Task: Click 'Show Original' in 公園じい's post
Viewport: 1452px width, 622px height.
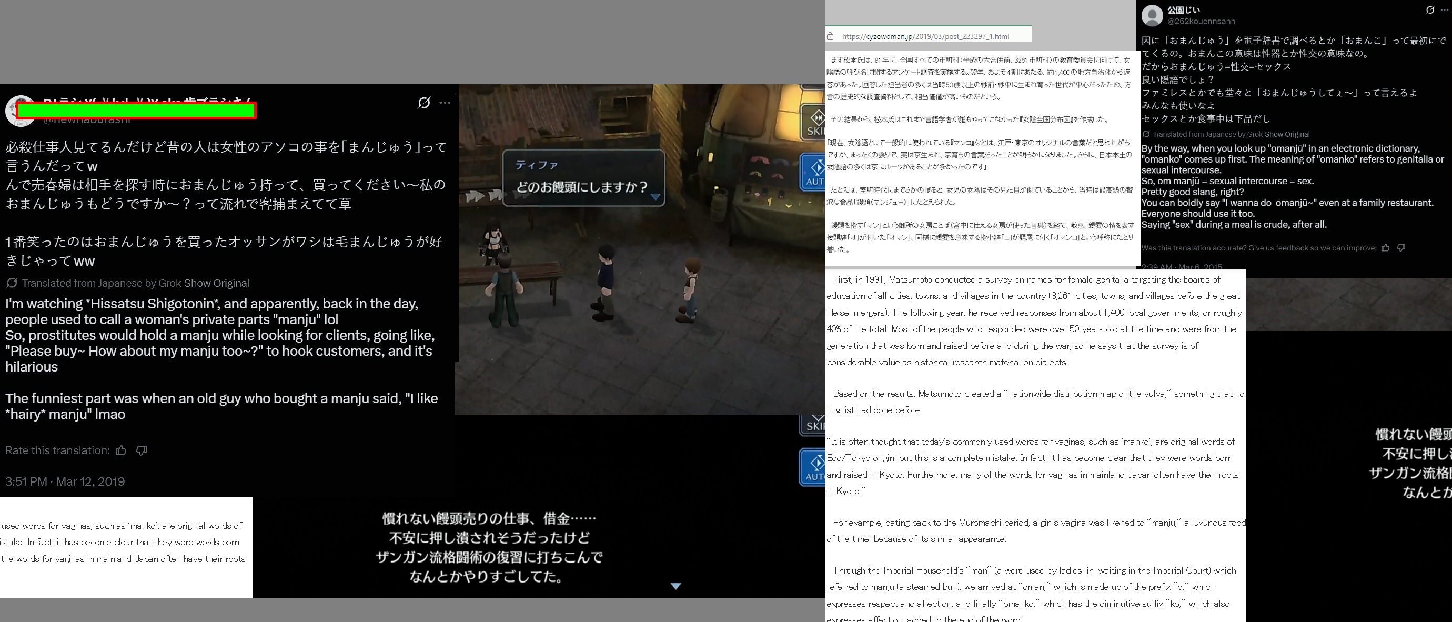Action: click(x=1287, y=134)
